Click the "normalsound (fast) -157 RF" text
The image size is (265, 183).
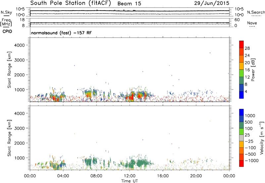pos(62,33)
